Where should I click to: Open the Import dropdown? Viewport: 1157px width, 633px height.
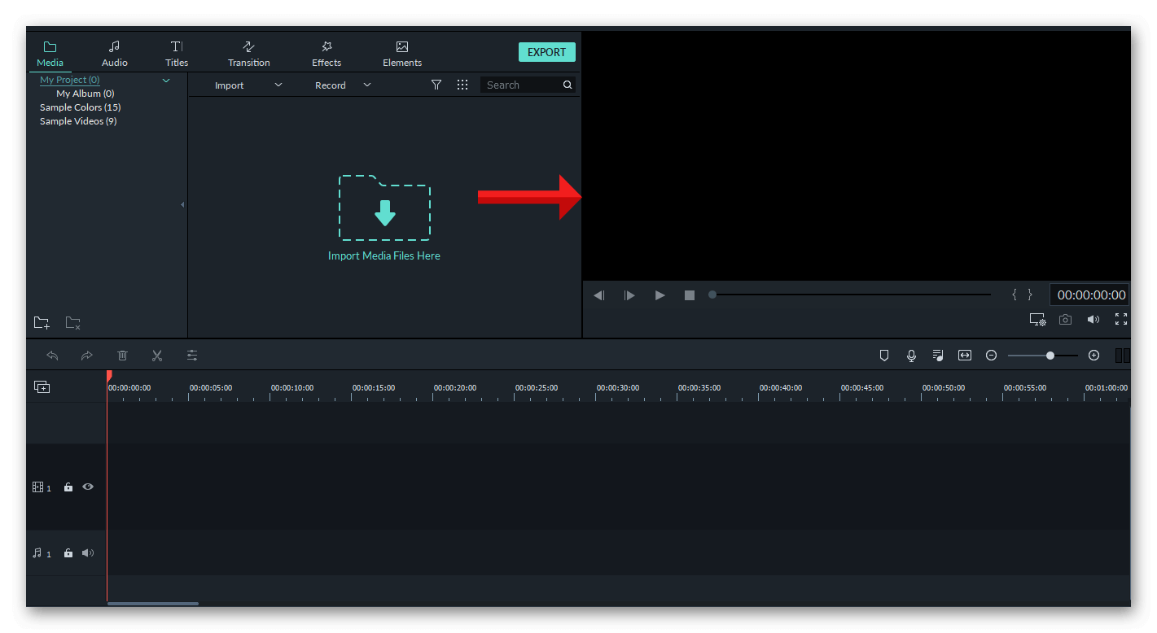coord(248,85)
